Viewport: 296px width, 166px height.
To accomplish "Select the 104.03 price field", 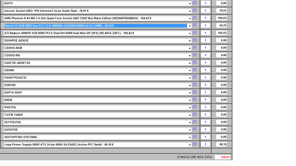I will 221,18.
